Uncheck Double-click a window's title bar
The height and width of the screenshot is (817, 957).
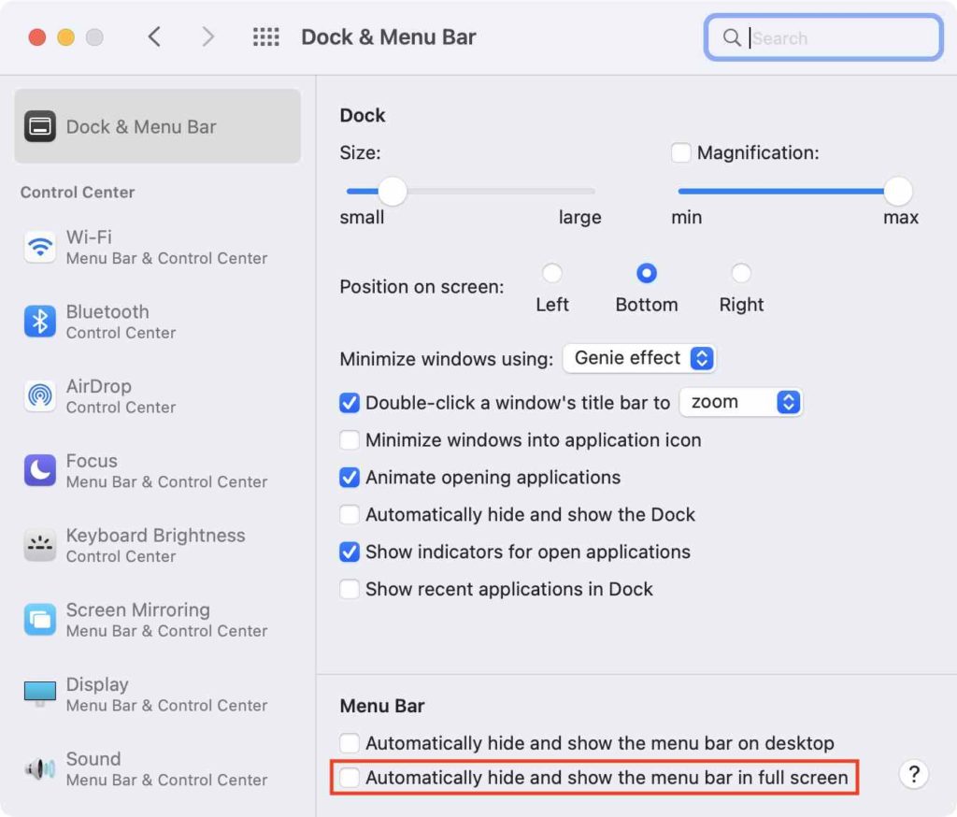[x=350, y=402]
